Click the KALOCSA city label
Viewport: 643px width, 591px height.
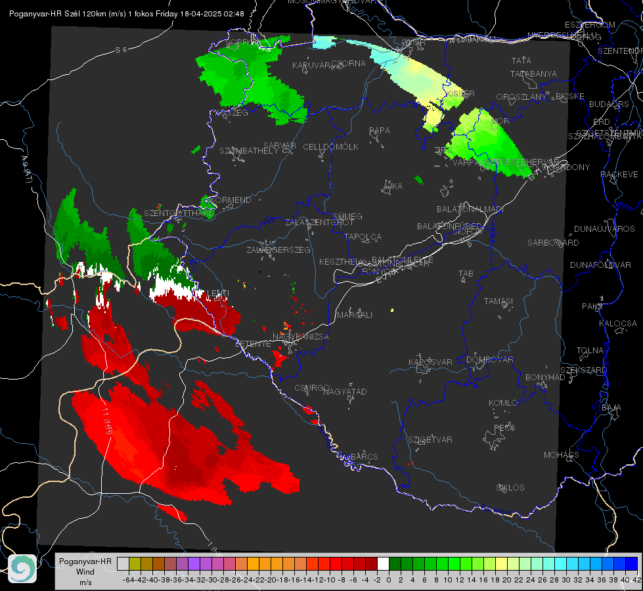click(618, 324)
